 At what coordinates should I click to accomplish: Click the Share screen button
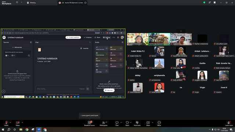click(x=148, y=124)
